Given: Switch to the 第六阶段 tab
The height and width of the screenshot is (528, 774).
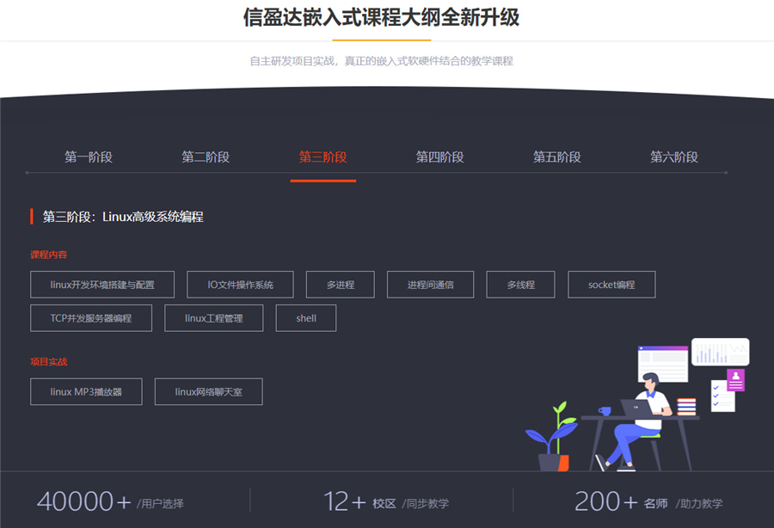Looking at the screenshot, I should pyautogui.click(x=673, y=157).
